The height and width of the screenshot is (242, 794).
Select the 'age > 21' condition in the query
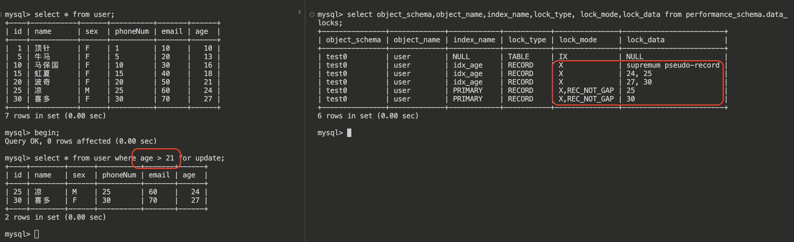click(157, 158)
